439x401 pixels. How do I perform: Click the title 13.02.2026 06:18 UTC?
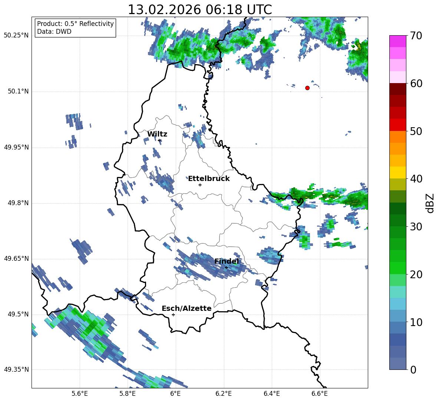(199, 10)
